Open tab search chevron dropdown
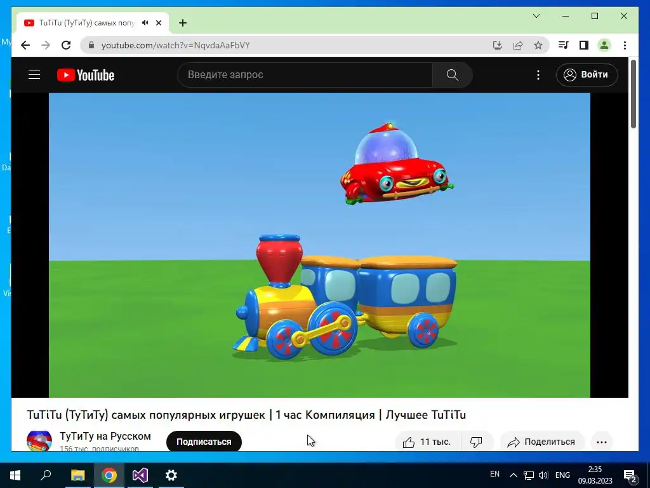 pyautogui.click(x=536, y=16)
